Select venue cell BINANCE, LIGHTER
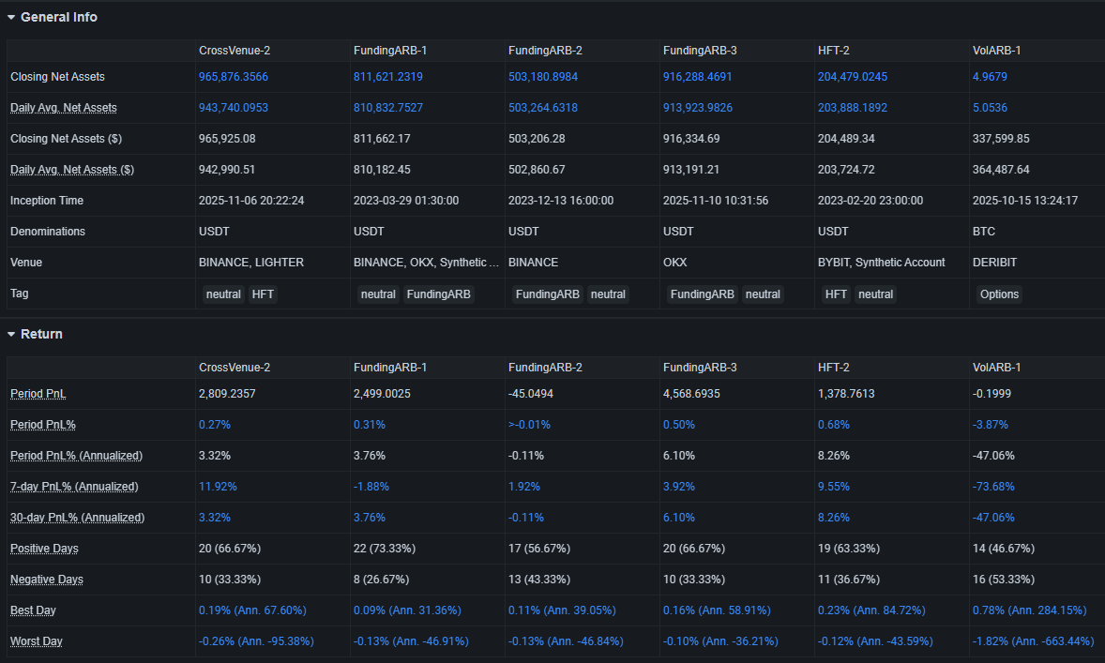This screenshot has height=663, width=1105. [250, 263]
